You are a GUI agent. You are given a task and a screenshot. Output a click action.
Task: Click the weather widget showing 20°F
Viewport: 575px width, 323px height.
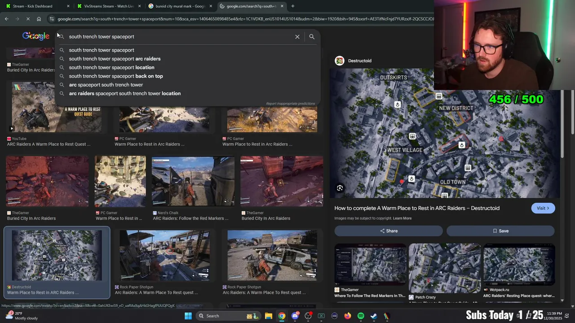click(22, 316)
